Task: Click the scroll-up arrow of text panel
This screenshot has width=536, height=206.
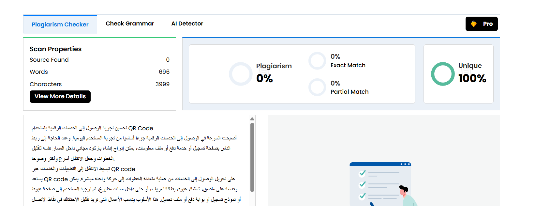Action: point(252,119)
